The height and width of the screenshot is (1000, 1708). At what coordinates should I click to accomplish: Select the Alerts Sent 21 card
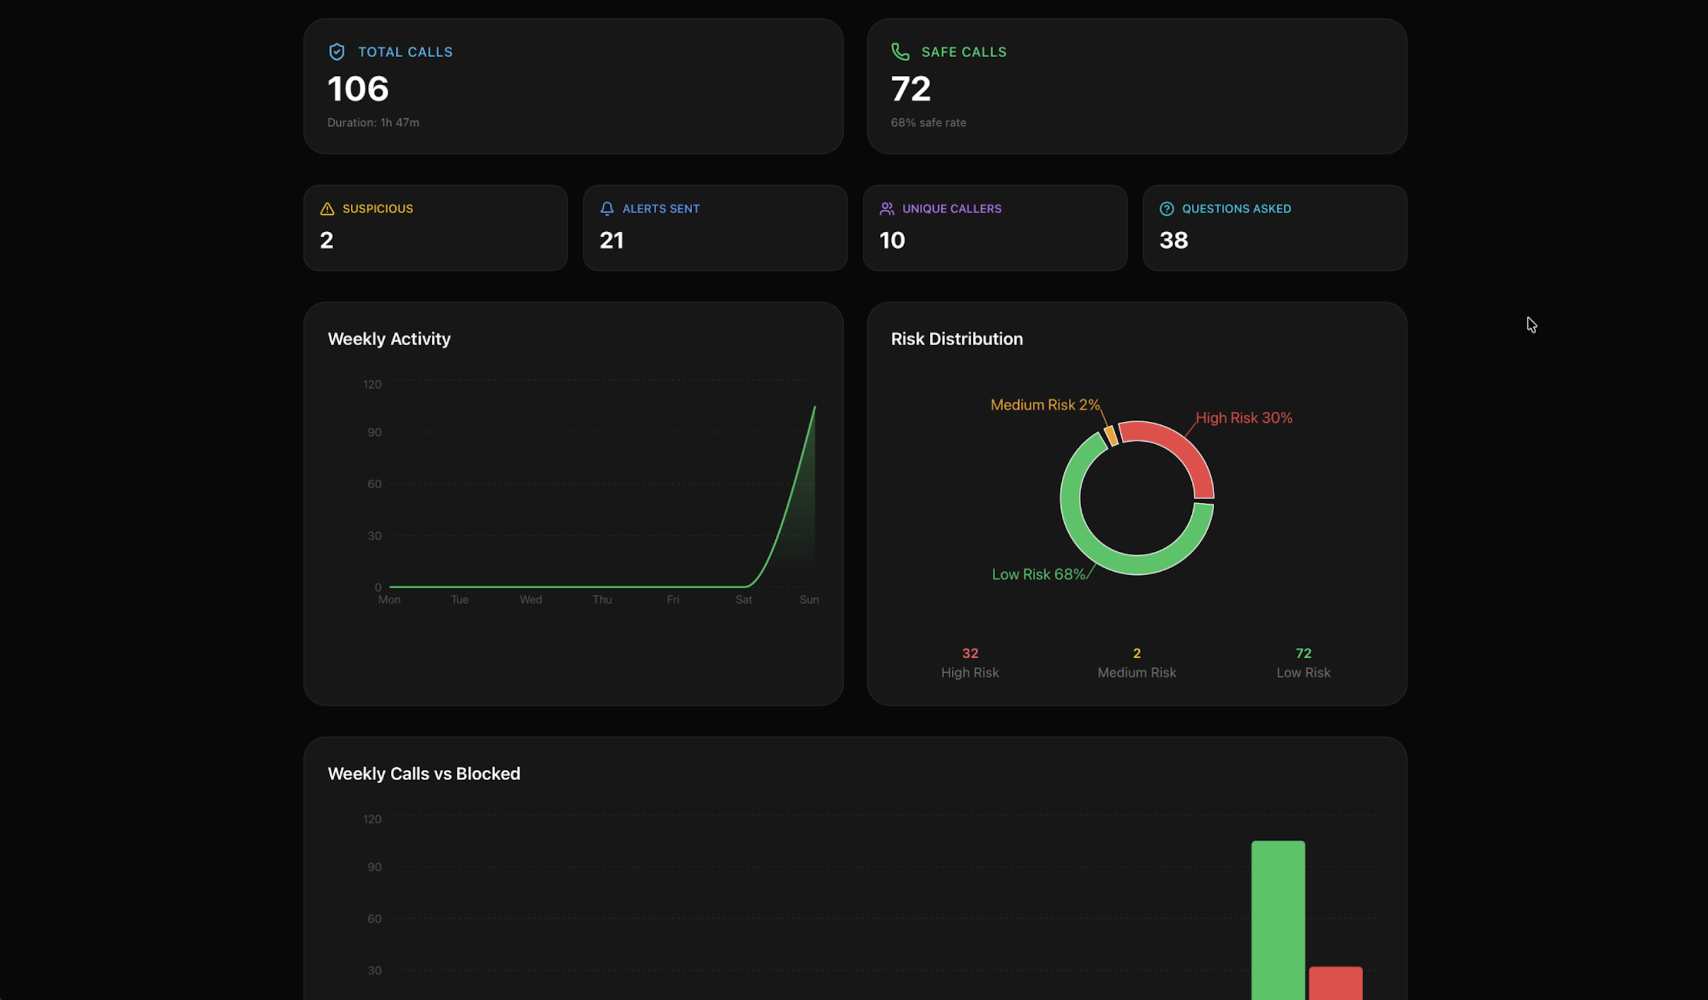click(x=715, y=228)
